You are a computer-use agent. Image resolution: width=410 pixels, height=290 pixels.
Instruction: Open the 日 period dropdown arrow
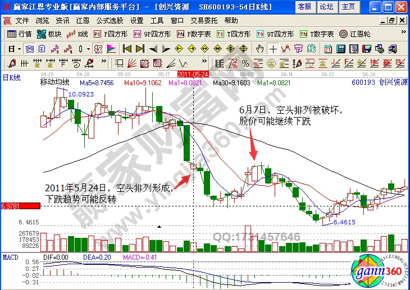pos(19,49)
